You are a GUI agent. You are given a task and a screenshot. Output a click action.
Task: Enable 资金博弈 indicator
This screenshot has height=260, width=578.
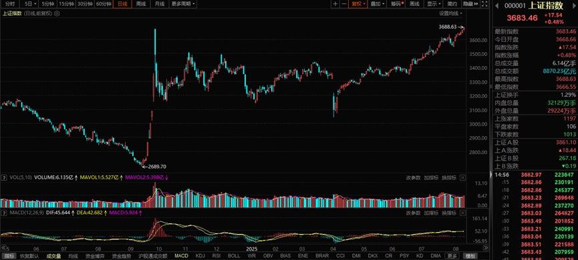click(95, 256)
